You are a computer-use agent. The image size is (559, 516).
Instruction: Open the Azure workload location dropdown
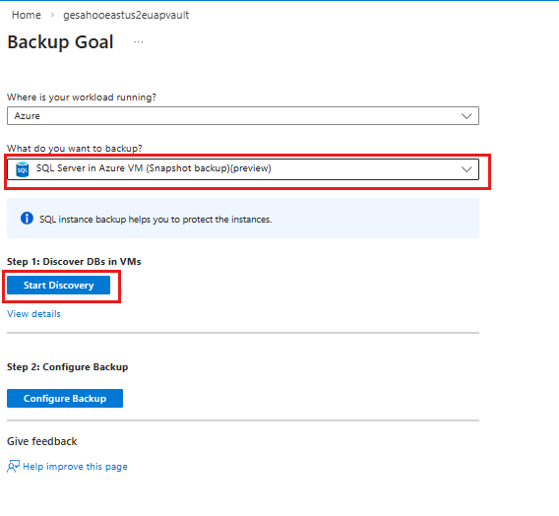pos(243,116)
